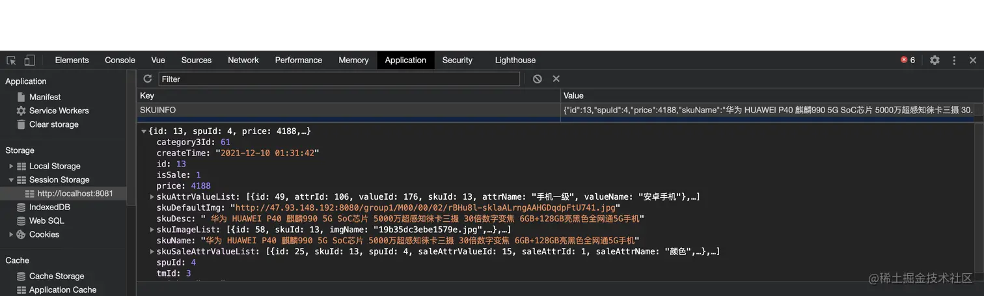The image size is (984, 296).
Task: Click the Cookies icon
Action: (21, 234)
